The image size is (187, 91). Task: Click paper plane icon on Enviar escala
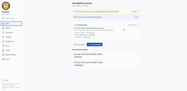pyautogui.click(x=74, y=44)
